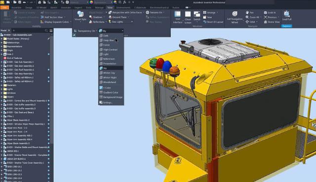Click the Home icon in quick access toolbar
The image size is (316, 182).
pyautogui.click(x=39, y=2)
